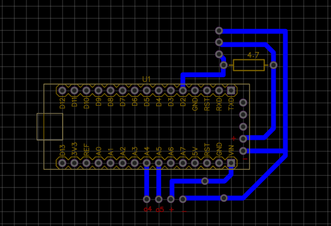331x226 pixels.
Task: Click the pad labeled a4 at the bottom
Action: [x=147, y=199]
